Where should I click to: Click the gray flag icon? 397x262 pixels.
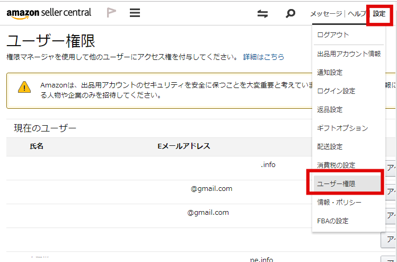click(x=111, y=13)
